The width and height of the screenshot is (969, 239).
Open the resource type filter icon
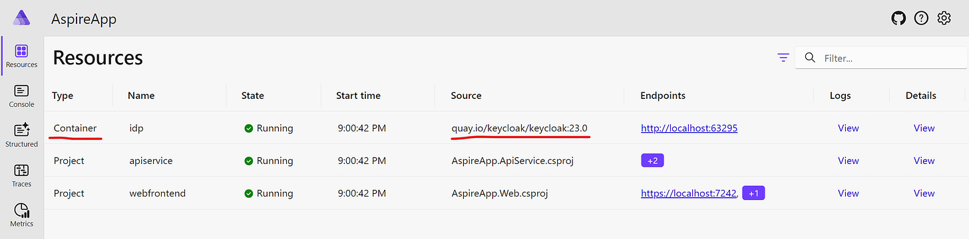click(x=783, y=58)
